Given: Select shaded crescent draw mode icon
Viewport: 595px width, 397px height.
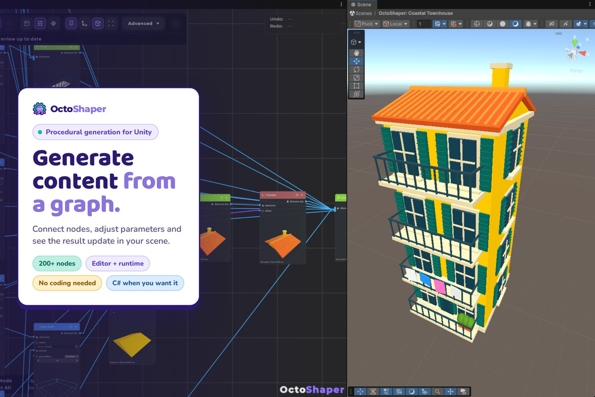Looking at the screenshot, I should coord(516,24).
